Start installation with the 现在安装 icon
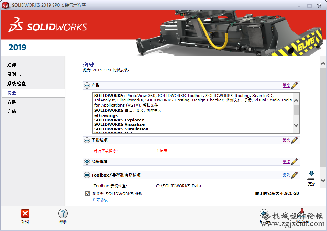 pyautogui.click(x=302, y=213)
